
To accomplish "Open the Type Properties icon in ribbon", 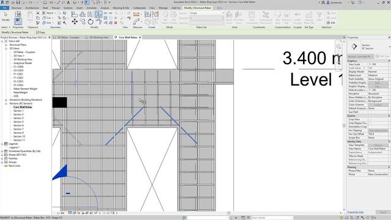I will pos(18,14).
